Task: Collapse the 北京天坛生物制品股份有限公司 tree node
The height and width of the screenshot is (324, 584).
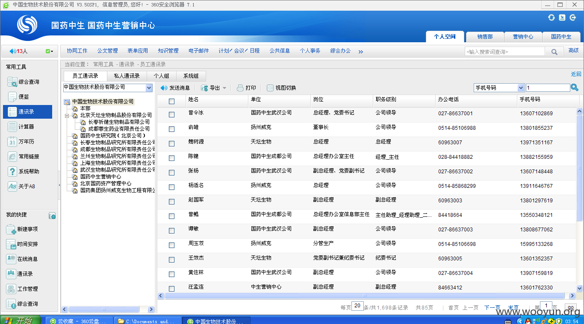Action: (67, 115)
